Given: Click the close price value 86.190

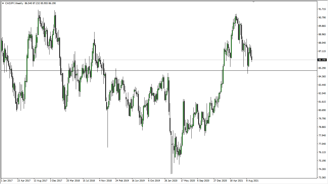Looking at the screenshot, I should (52, 3).
